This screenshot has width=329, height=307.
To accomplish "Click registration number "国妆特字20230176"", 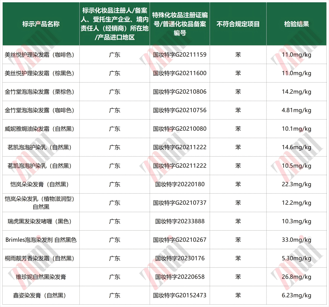I will (x=180, y=258).
